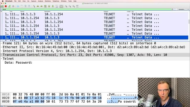190x107 pixels.
Task: Find a packet using the magnifier icon
Action: pyautogui.click(x=34, y=6)
